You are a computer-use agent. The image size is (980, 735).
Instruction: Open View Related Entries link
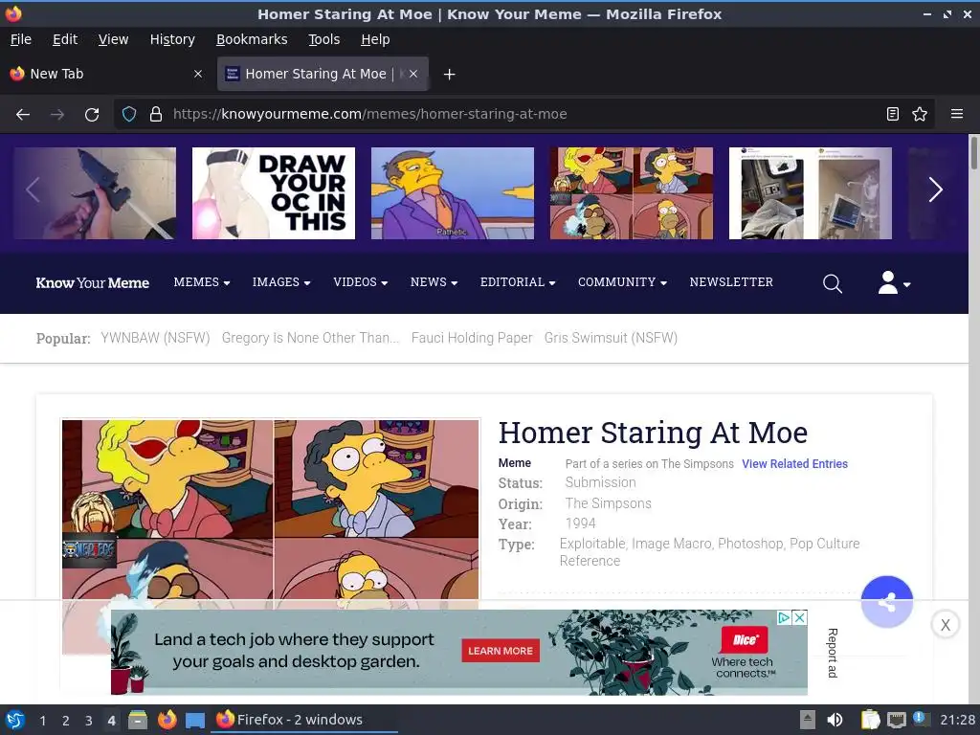tap(794, 464)
